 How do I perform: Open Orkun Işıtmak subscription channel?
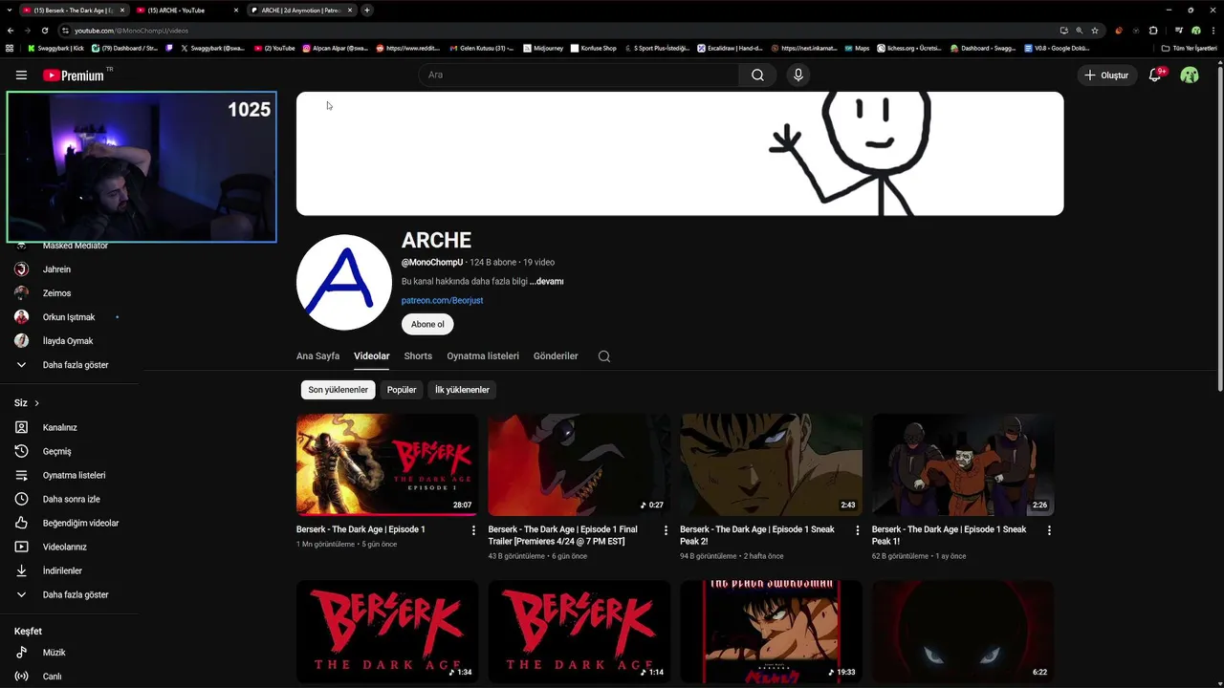[x=69, y=317]
